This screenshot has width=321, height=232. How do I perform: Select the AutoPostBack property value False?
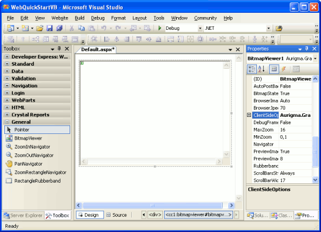pos(295,86)
